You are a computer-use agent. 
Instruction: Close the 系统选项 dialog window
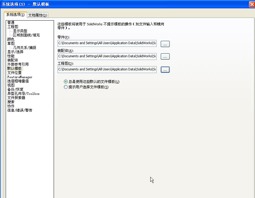[x=251, y=4]
